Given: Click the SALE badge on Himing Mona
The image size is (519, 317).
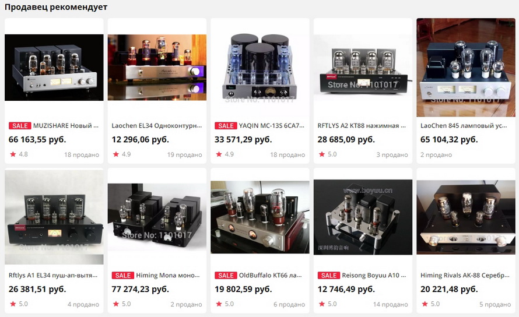Looking at the screenshot, I should click(123, 275).
